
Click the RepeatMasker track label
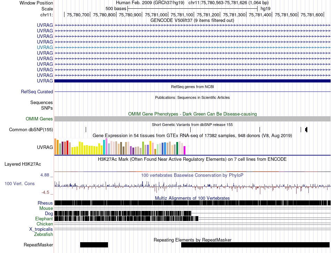click(x=38, y=245)
